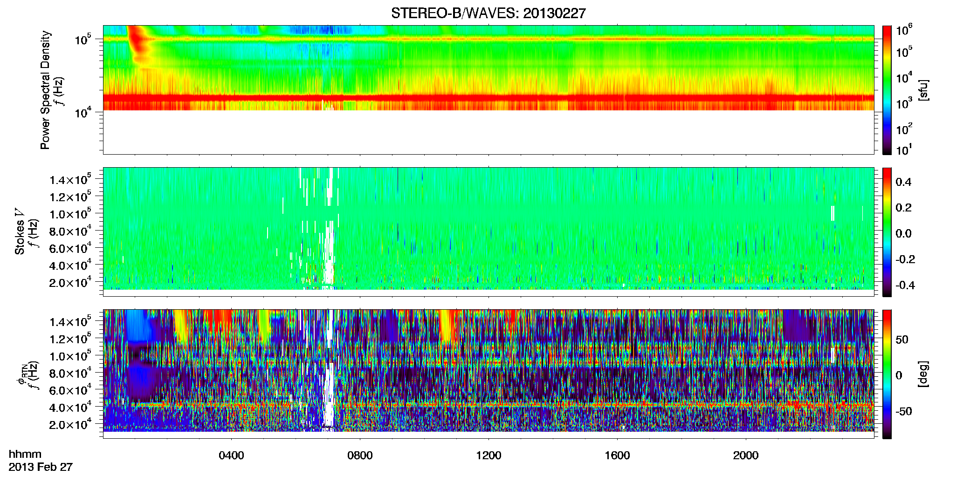Click the Stokes V colorbar
The width and height of the screenshot is (977, 503).
887,232
